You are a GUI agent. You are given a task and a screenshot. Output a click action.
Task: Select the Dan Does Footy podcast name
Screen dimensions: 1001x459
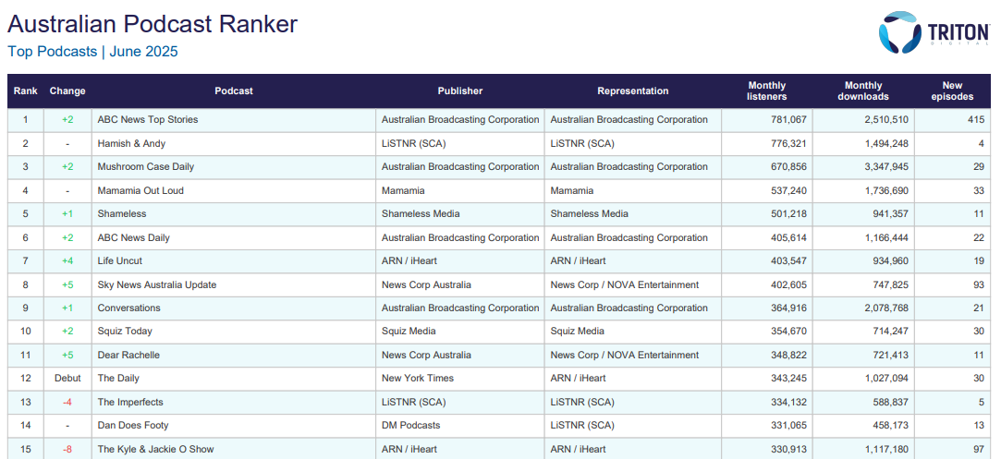click(133, 425)
